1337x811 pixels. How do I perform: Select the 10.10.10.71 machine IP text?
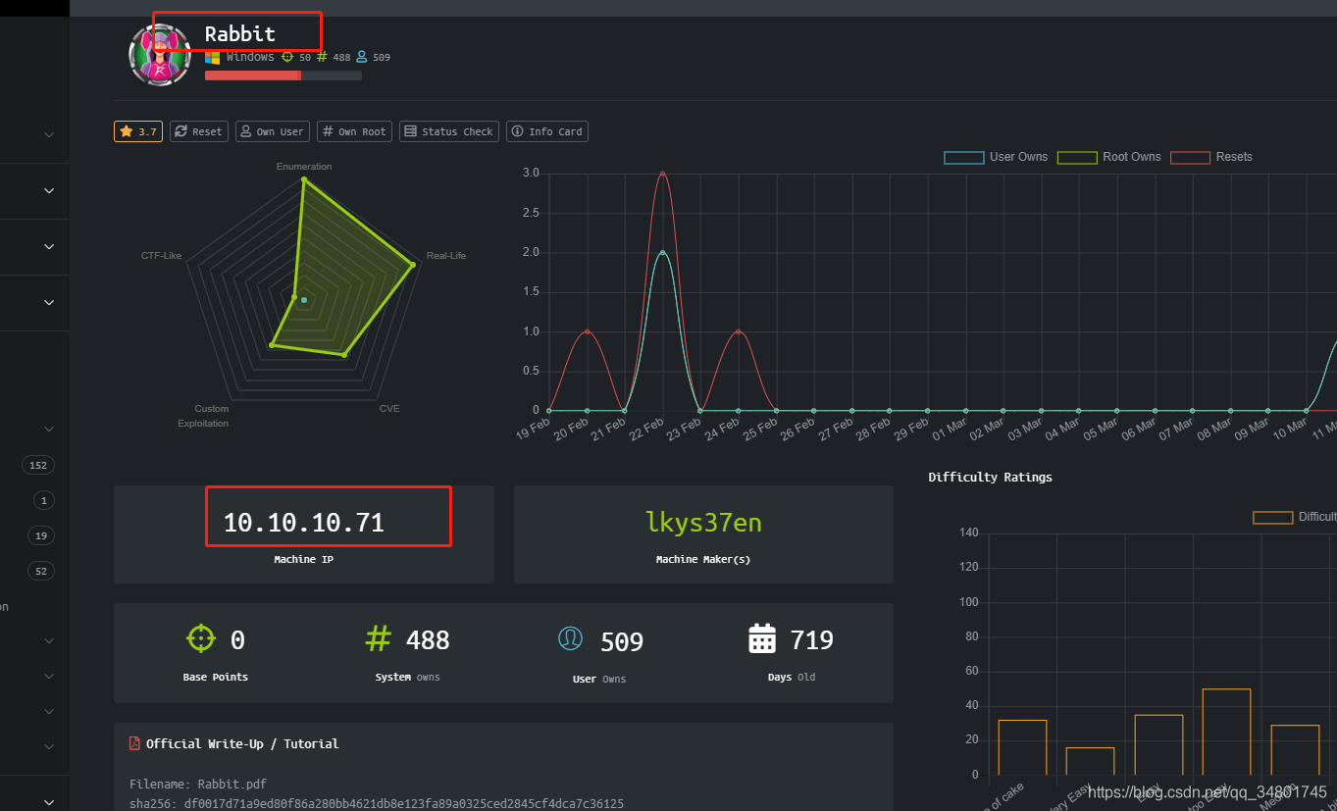click(x=304, y=523)
